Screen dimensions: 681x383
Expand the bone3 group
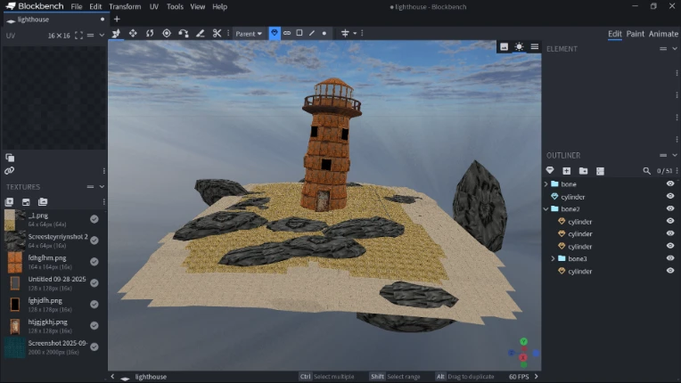pos(553,258)
